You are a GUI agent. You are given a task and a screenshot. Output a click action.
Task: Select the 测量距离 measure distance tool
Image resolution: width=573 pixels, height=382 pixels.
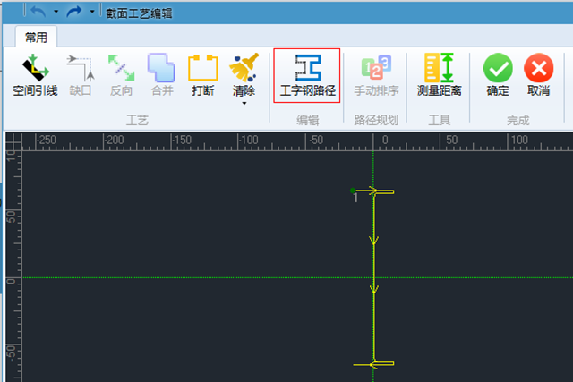(x=439, y=74)
